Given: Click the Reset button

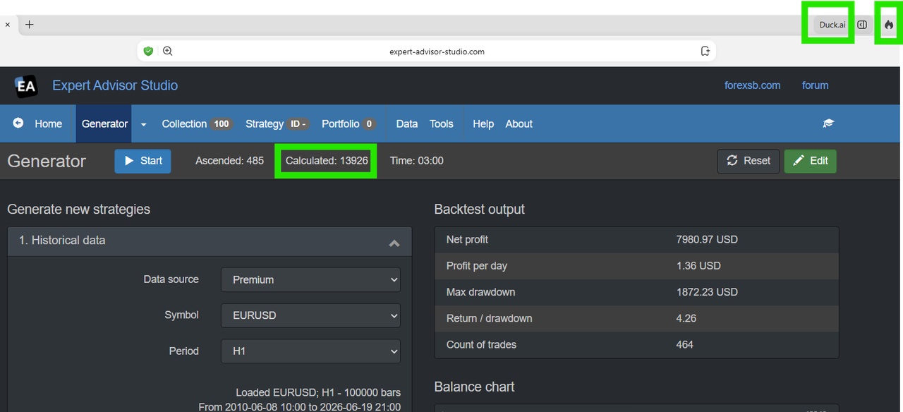Looking at the screenshot, I should [x=749, y=161].
